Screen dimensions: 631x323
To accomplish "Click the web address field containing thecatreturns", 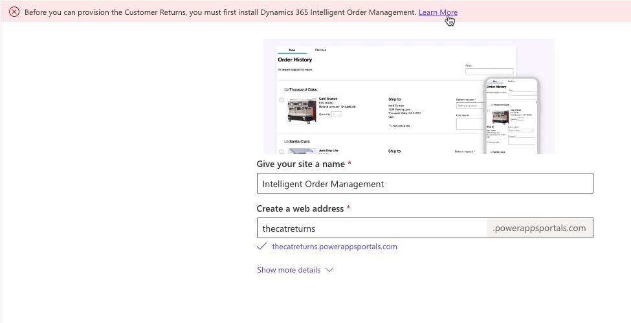I will point(372,228).
